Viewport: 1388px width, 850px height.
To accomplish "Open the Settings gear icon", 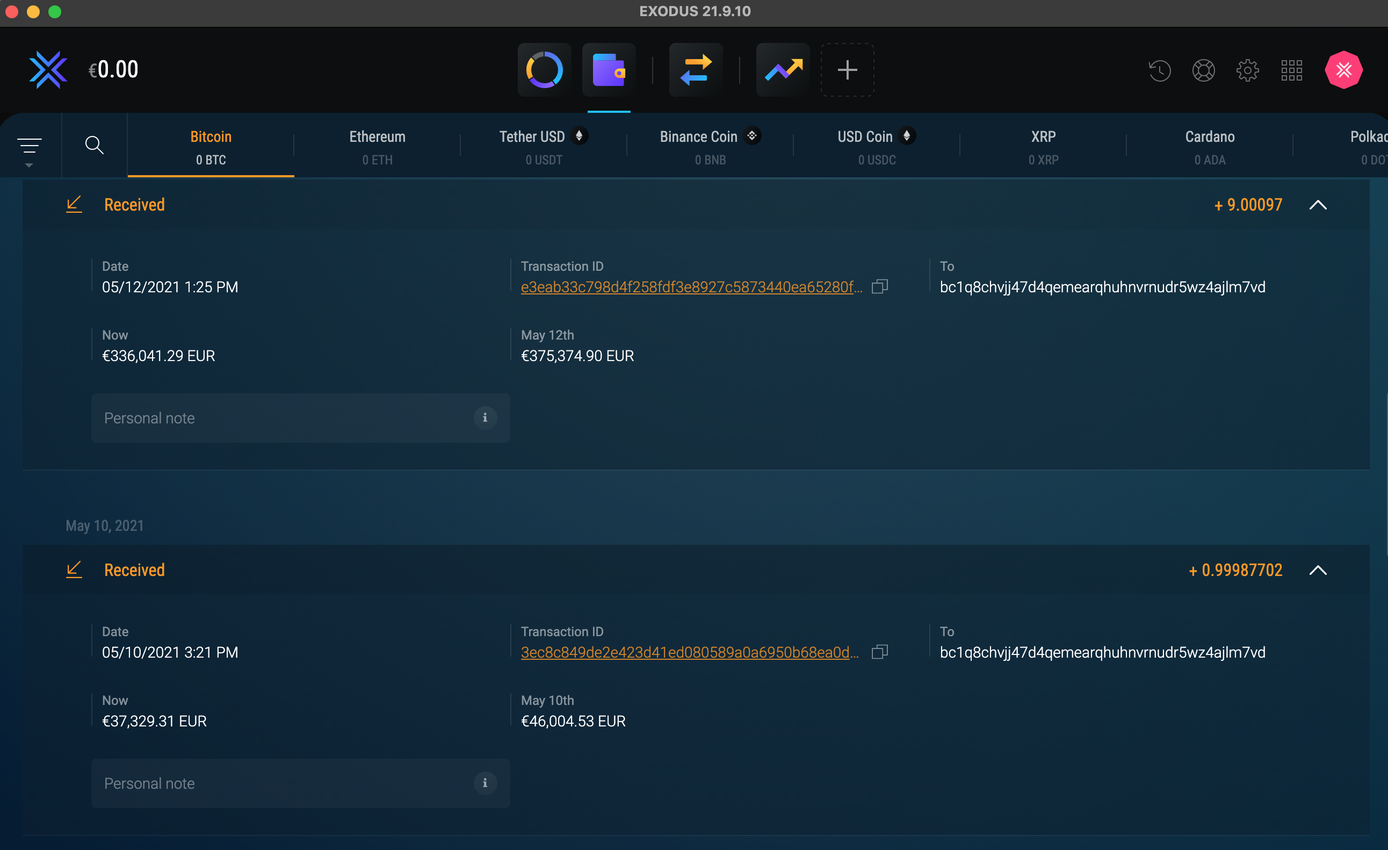I will click(1247, 70).
